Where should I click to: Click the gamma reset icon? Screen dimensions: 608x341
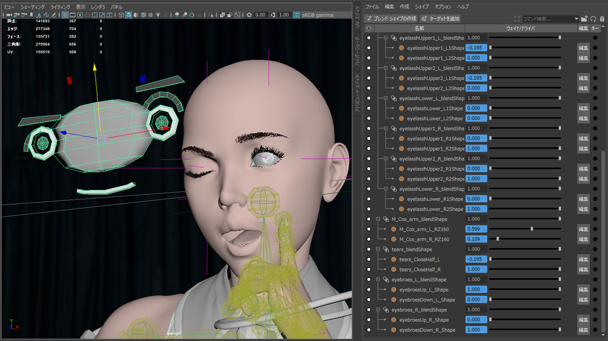(273, 15)
